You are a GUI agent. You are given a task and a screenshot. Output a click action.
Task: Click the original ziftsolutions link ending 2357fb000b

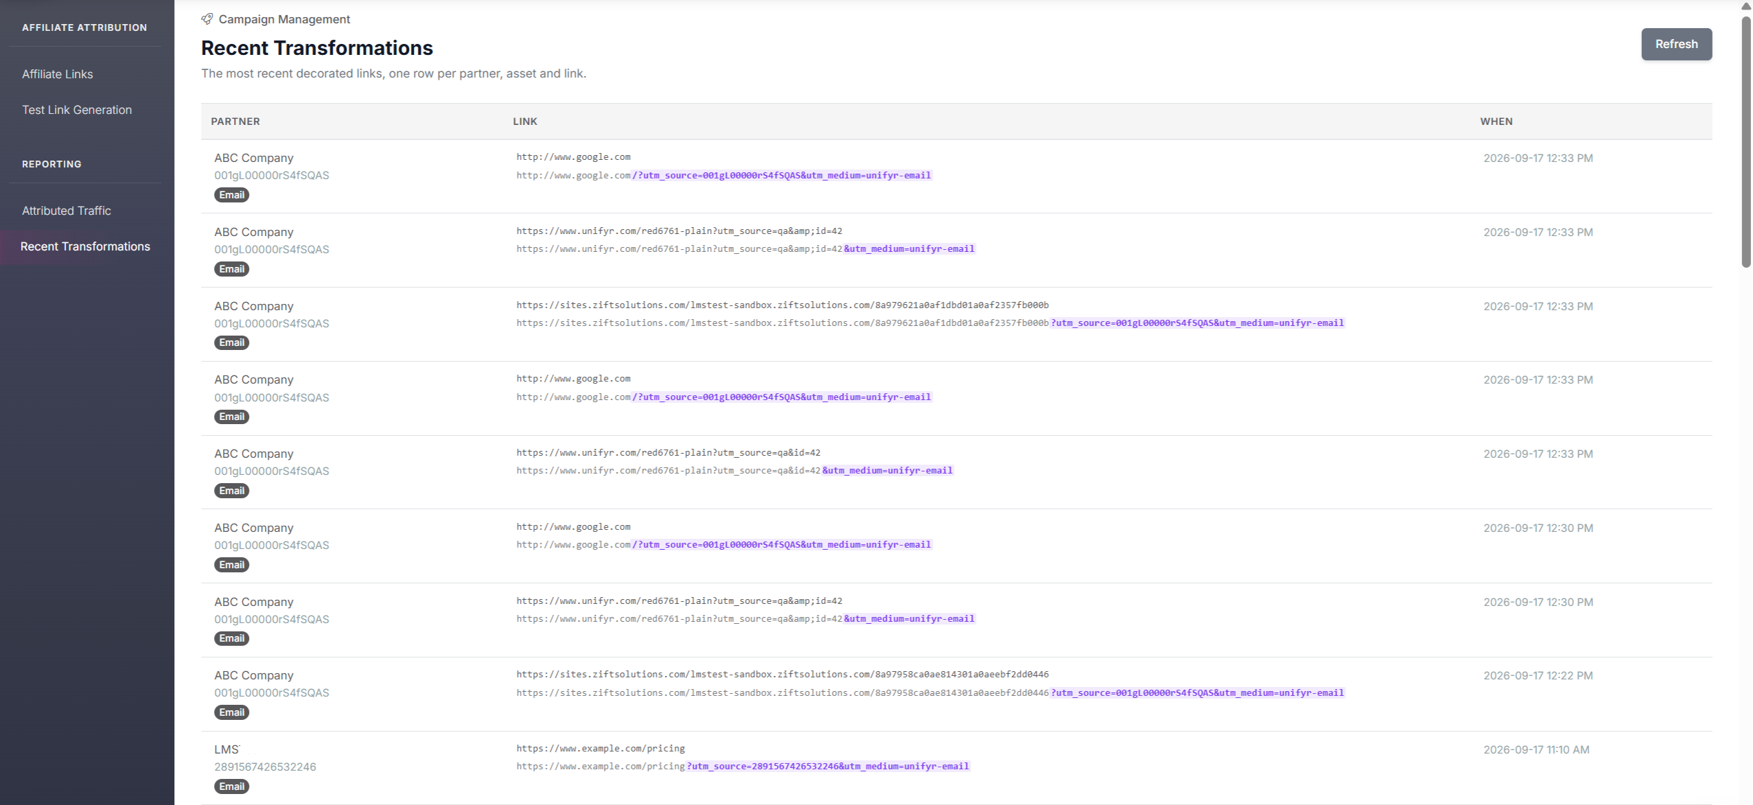(782, 305)
